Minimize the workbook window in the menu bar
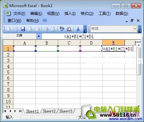144x122 pixels. (127, 21)
